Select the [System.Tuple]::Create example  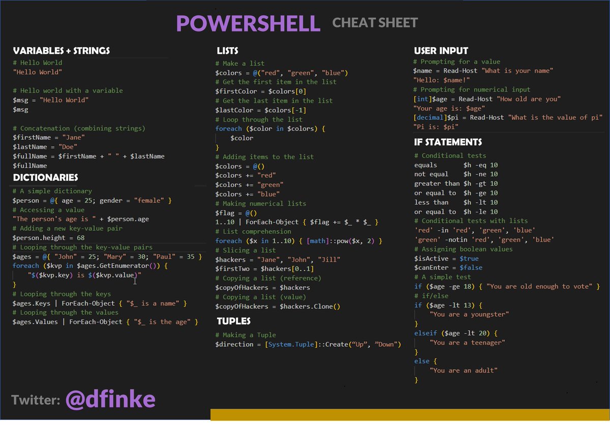pos(309,344)
